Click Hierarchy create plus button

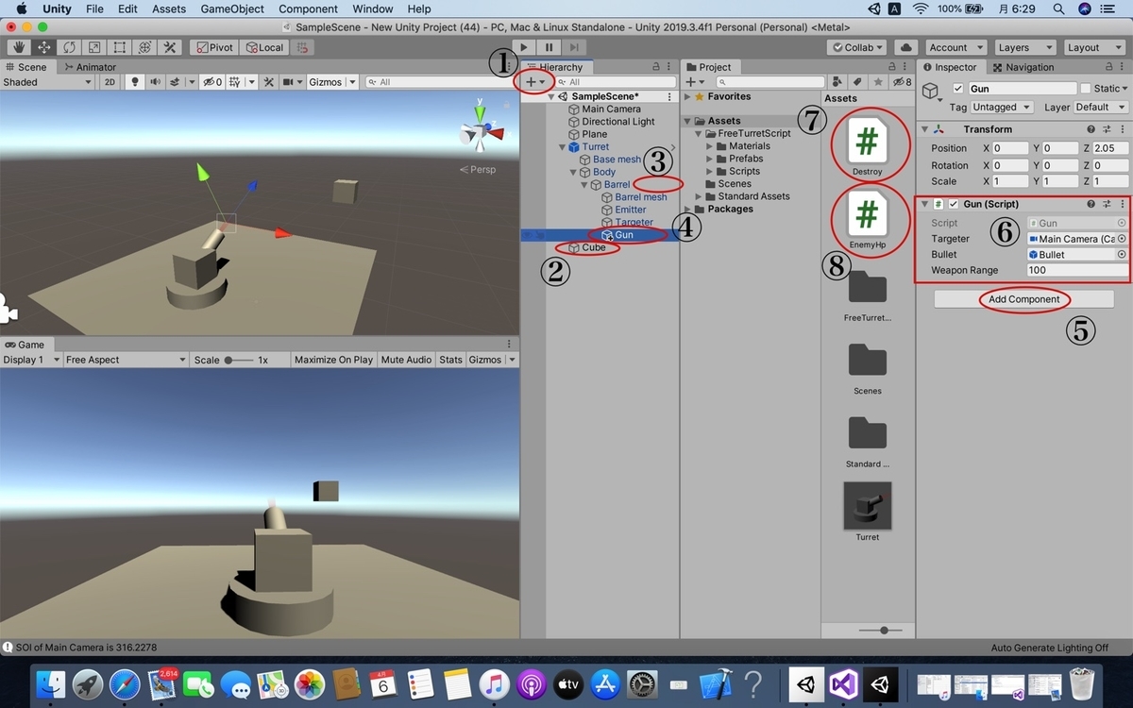point(534,82)
